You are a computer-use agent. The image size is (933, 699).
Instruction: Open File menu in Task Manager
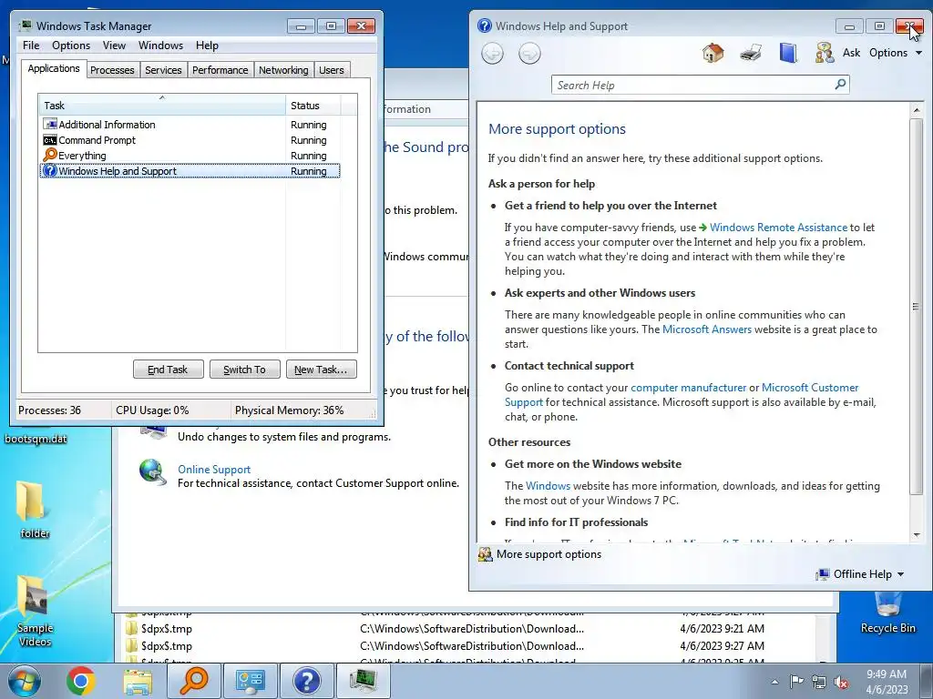[31, 46]
